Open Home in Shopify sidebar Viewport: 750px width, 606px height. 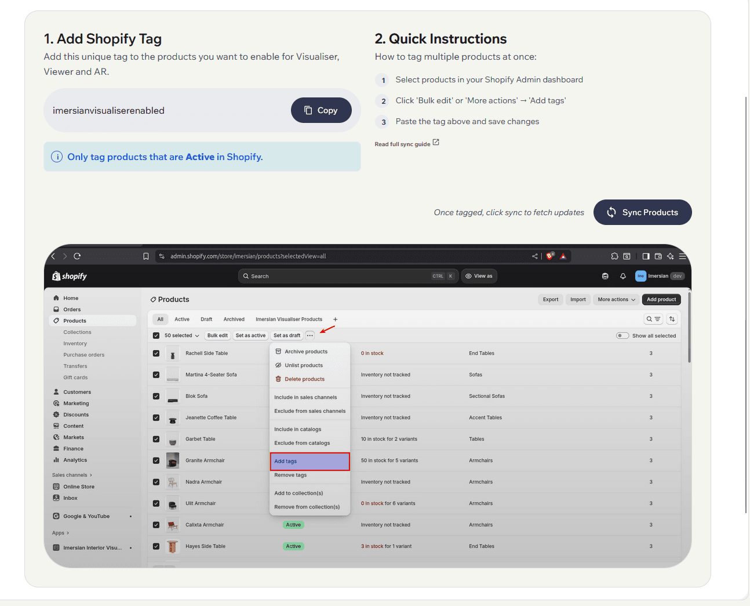click(x=71, y=298)
